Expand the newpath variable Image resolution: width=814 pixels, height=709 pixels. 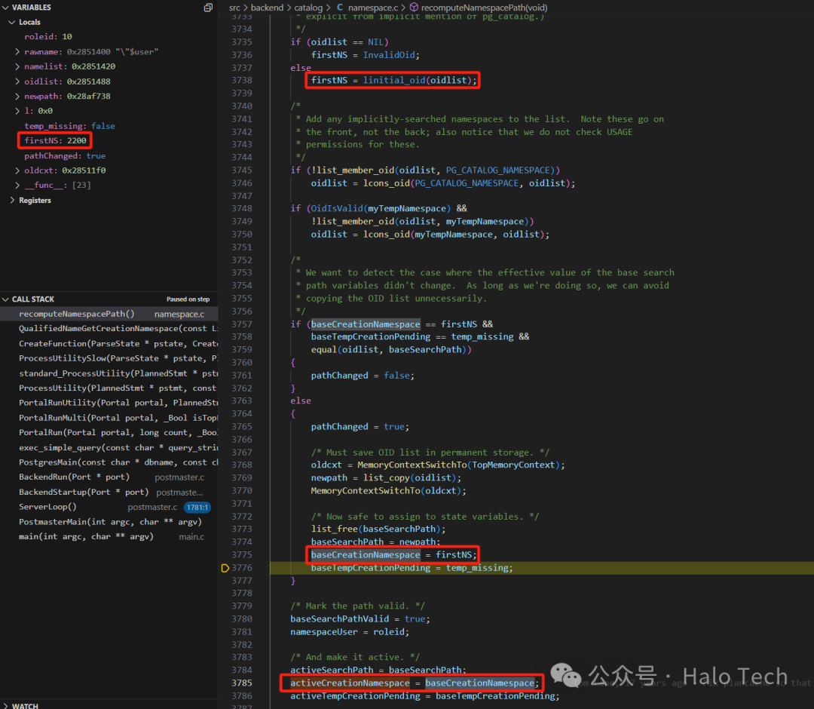[17, 96]
